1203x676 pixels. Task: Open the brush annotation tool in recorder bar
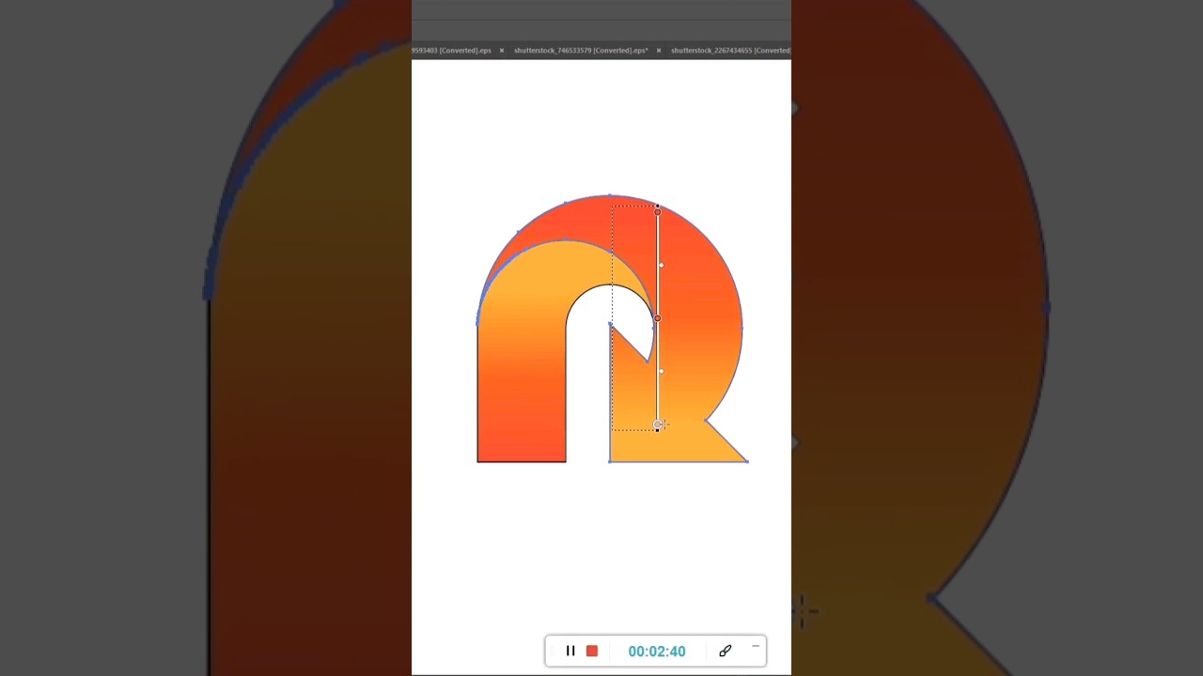pyautogui.click(x=726, y=651)
